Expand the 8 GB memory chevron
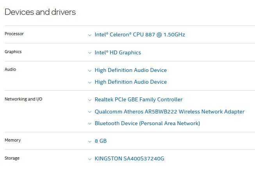Image resolution: width=255 pixels, height=169 pixels. pyautogui.click(x=89, y=142)
